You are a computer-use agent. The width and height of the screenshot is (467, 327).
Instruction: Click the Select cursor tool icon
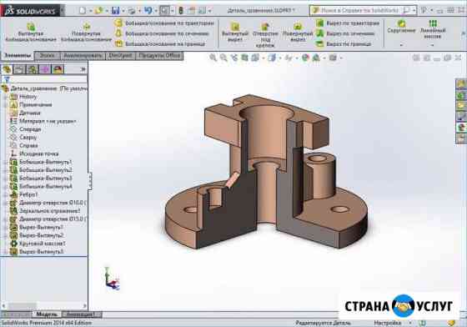click(x=164, y=11)
